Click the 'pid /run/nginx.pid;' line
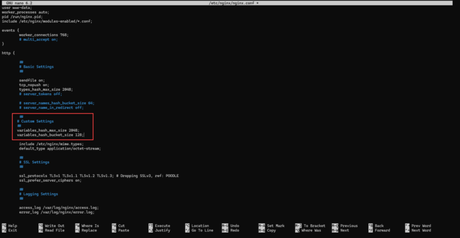 [x=22, y=17]
